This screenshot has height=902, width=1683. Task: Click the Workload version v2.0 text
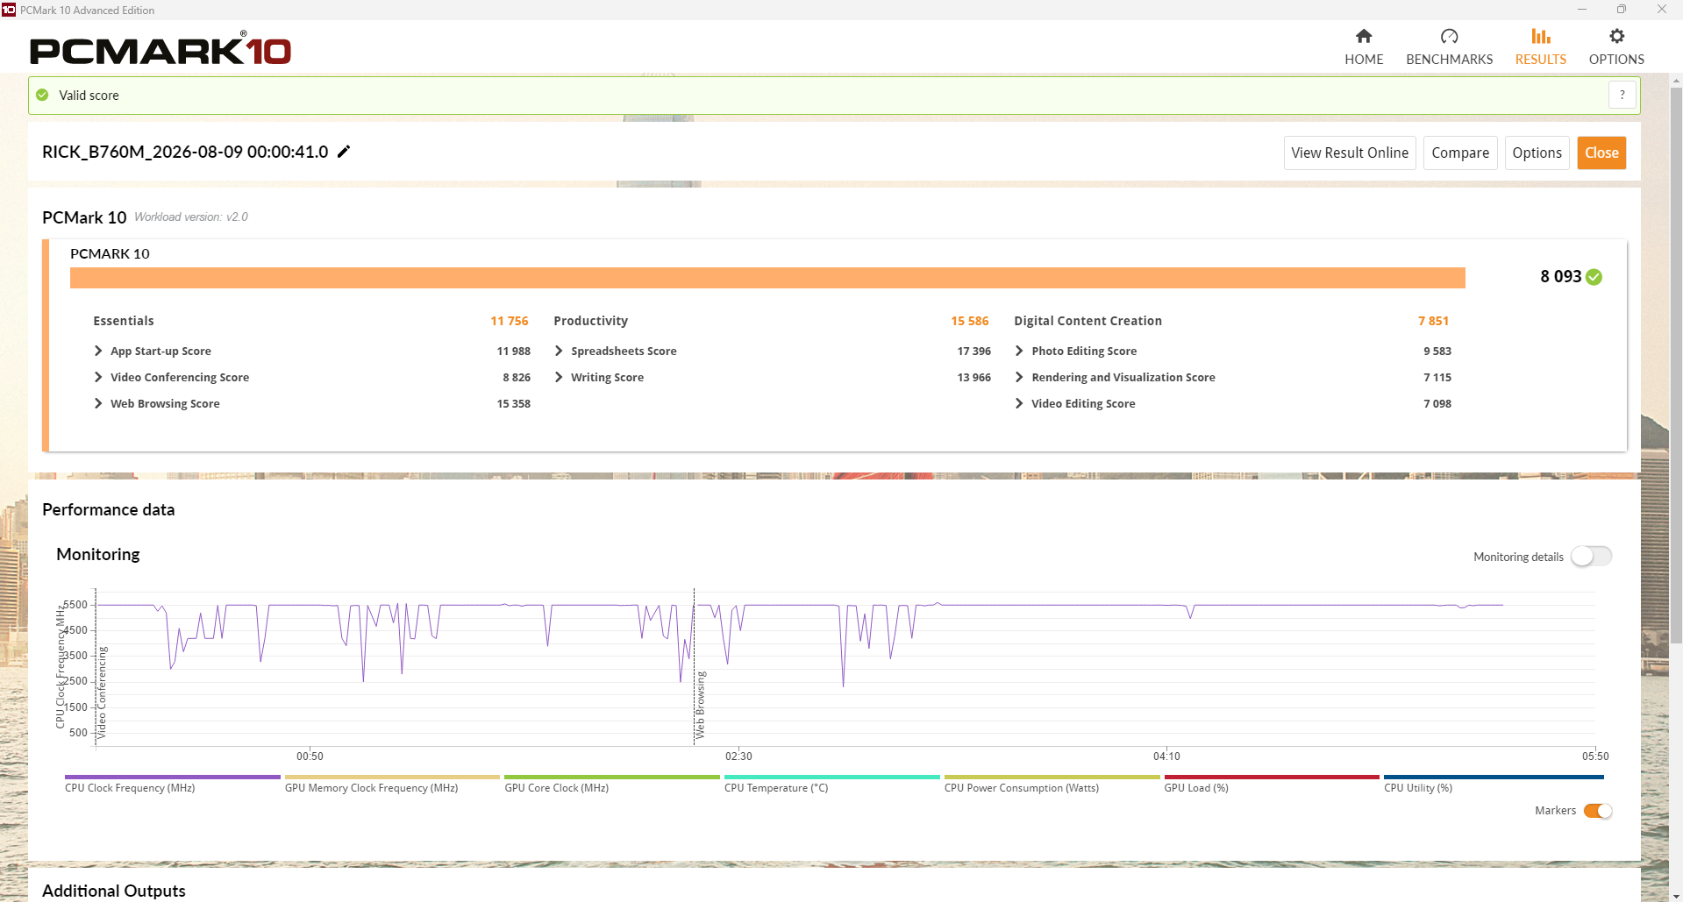coord(191,217)
